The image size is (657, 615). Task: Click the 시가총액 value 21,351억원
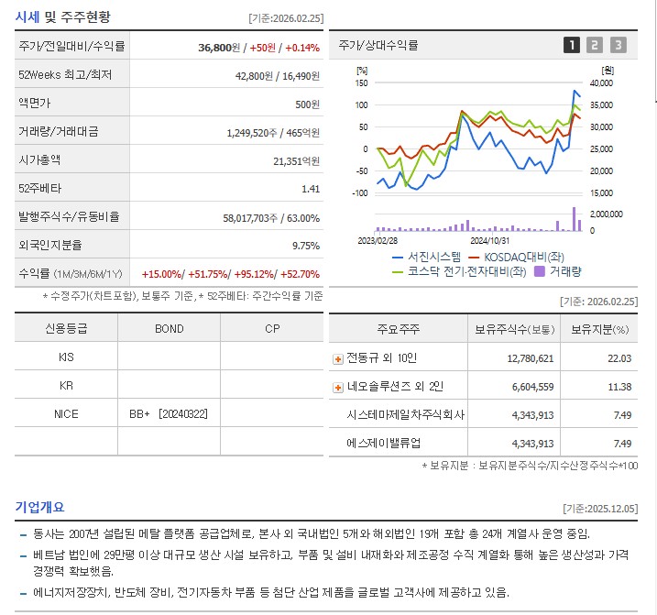tap(297, 161)
